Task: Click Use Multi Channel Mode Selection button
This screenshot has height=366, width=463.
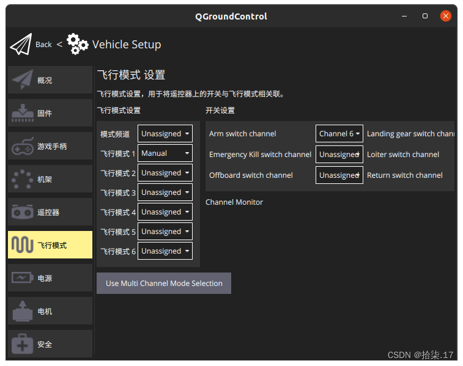Action: 164,284
